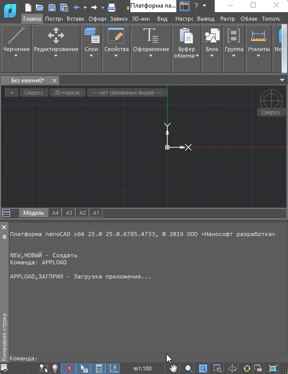Screen dimensions: 288x374
Task: Open a file with the folder icon
Action: coord(39,8)
